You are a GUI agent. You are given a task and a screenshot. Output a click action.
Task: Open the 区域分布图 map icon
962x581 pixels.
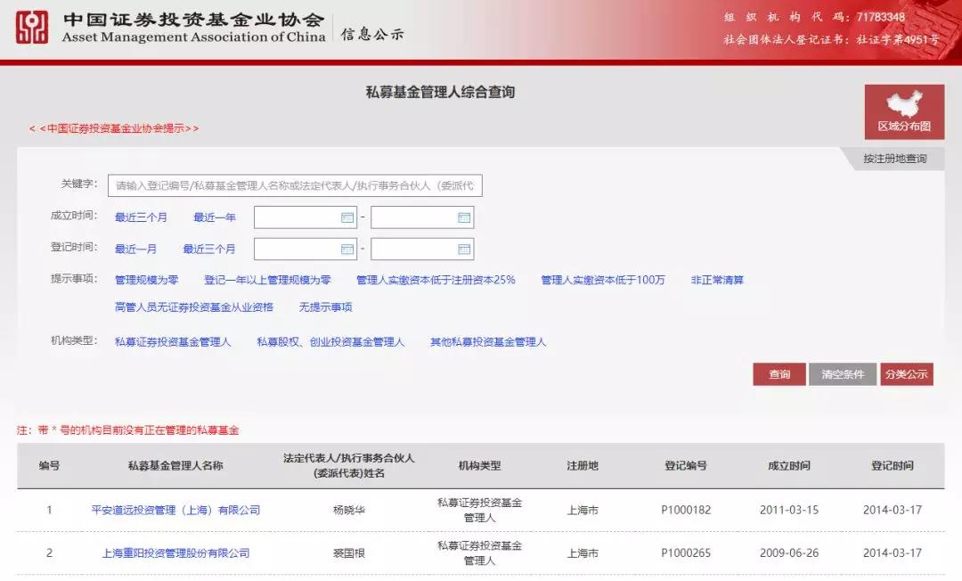pos(904,111)
